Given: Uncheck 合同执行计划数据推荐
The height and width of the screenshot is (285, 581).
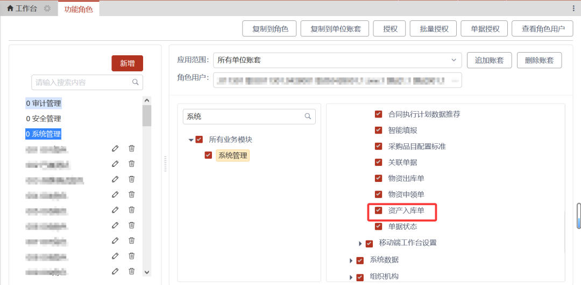Looking at the screenshot, I should click(378, 114).
